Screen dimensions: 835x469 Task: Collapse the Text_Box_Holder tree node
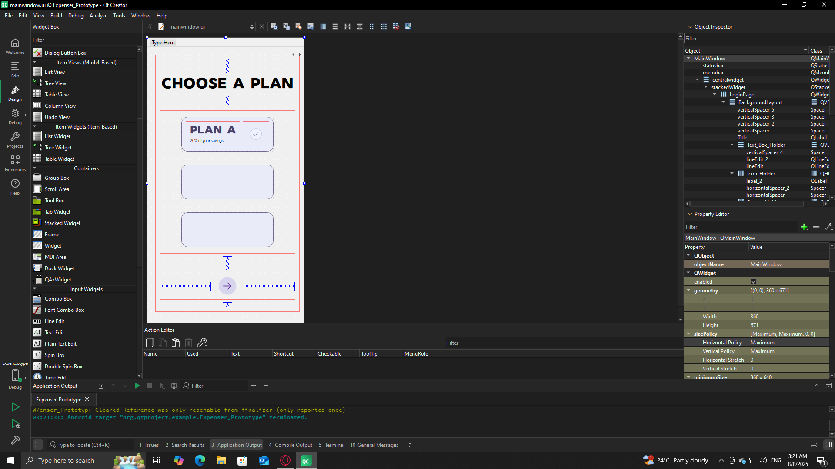tap(732, 145)
